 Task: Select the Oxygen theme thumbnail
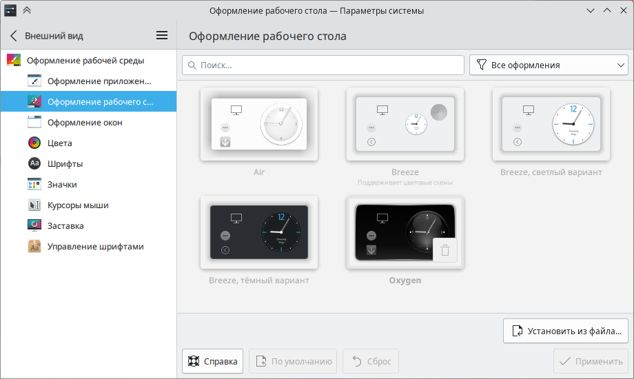click(405, 232)
